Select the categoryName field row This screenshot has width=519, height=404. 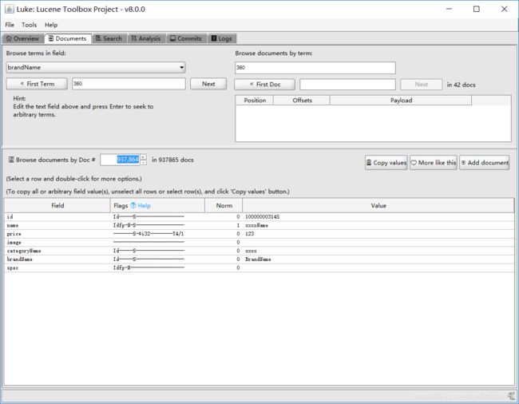(259, 251)
